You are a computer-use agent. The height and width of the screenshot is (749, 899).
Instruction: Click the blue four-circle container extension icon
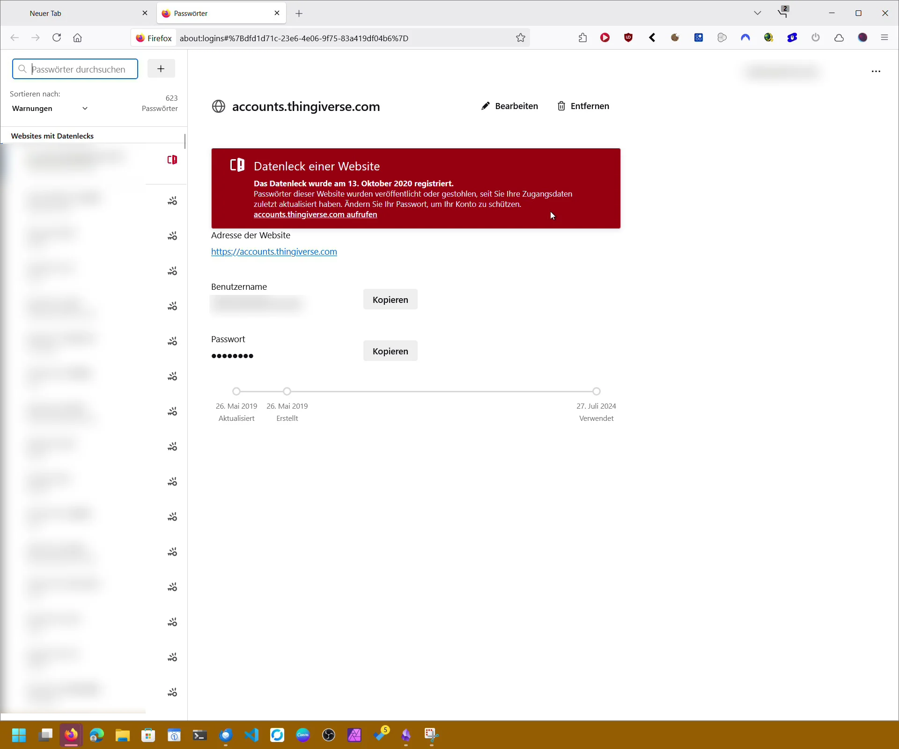point(699,38)
